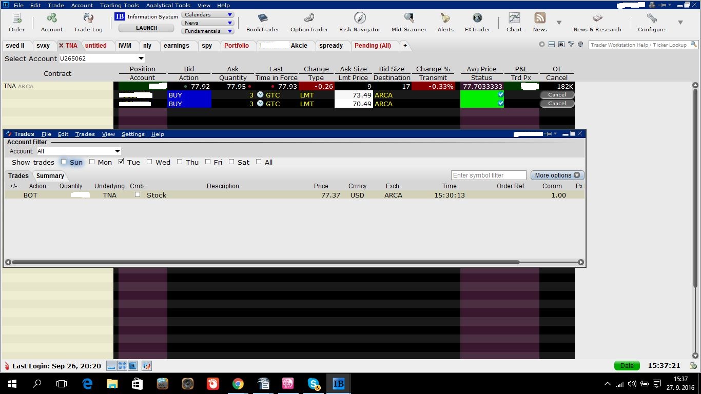701x394 pixels.
Task: Open the Mkt Scanner tool
Action: coord(409,23)
